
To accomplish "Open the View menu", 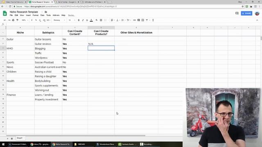I will 22,15.
